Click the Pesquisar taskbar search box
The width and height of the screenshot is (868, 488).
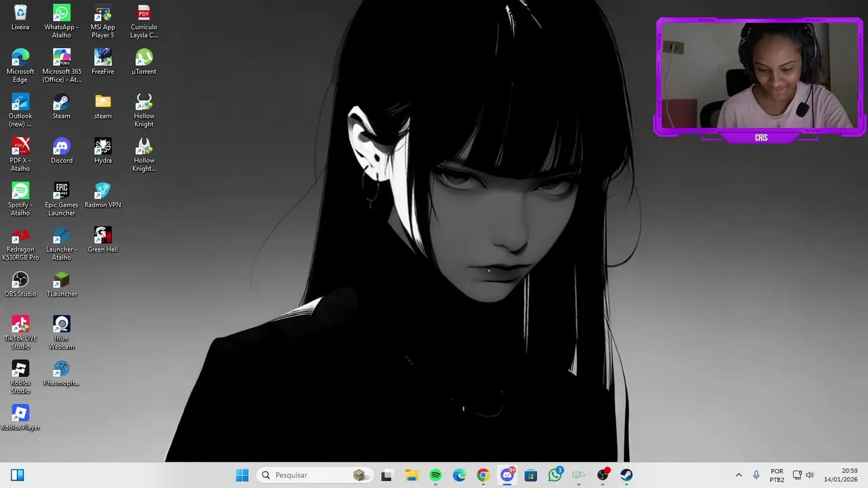(x=316, y=475)
